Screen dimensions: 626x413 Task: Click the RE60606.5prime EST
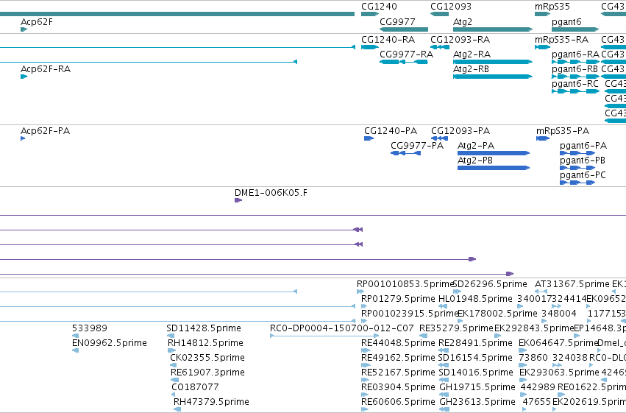coord(365,409)
